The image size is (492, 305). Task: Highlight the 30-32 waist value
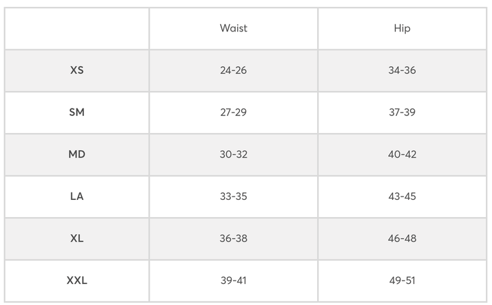pos(233,154)
